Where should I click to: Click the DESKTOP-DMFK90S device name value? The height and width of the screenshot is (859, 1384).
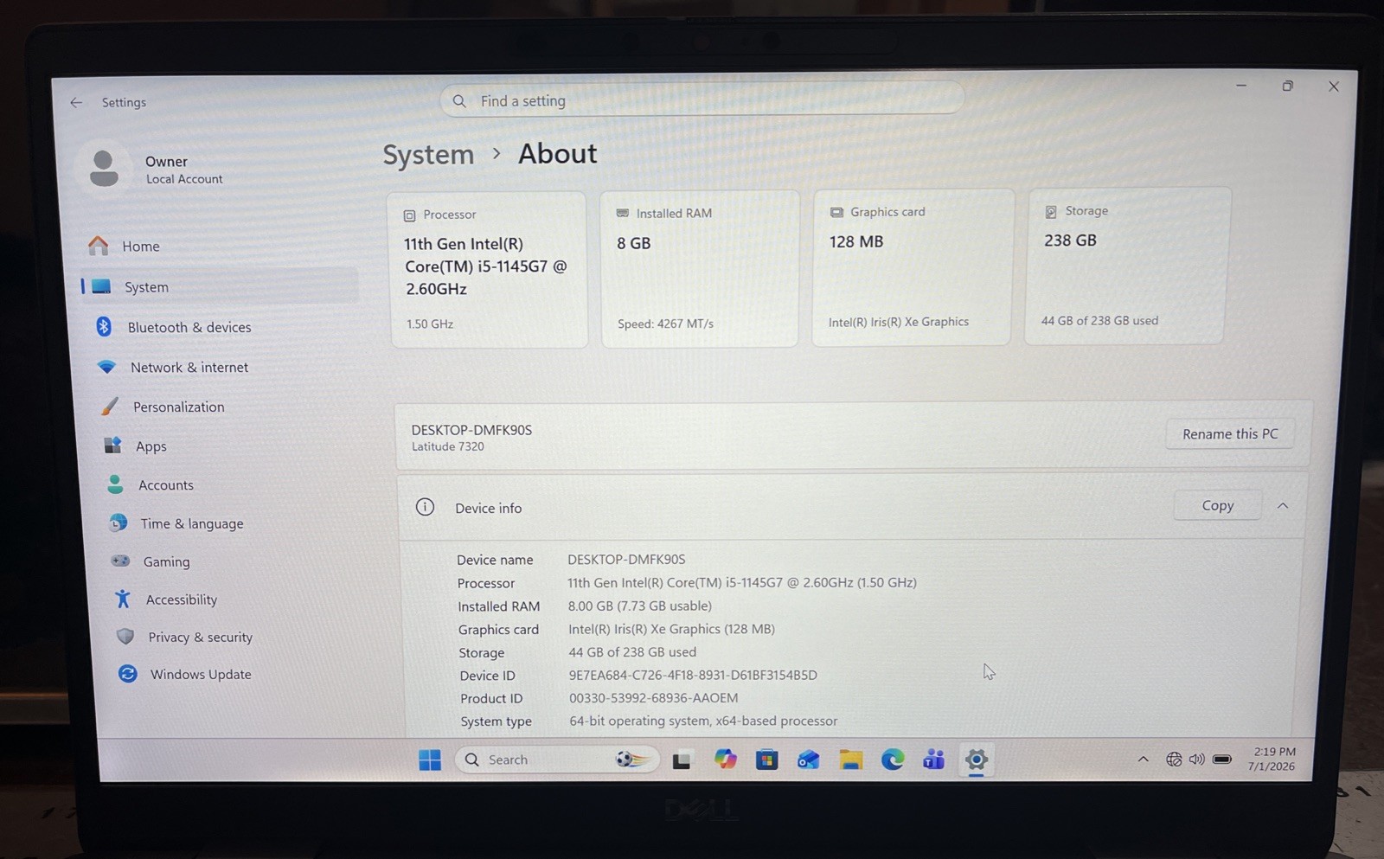tap(626, 559)
